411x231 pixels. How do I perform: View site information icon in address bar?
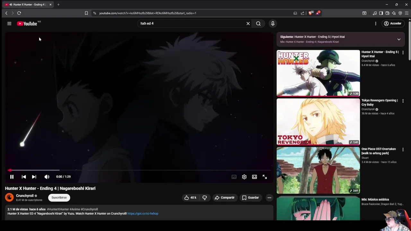click(94, 13)
